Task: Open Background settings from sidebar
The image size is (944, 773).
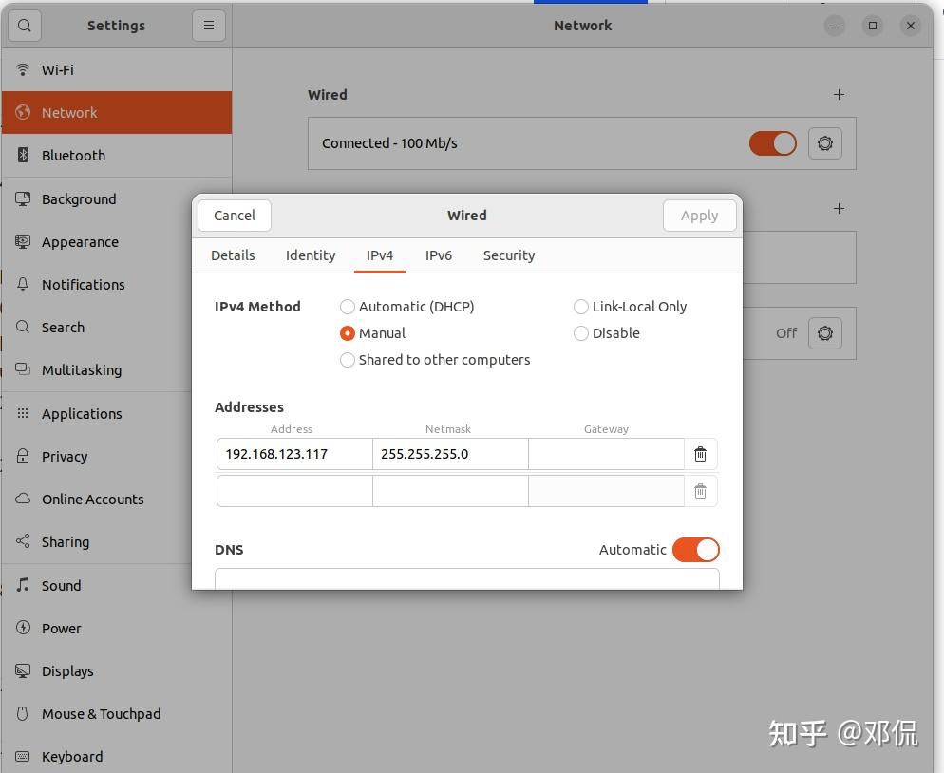Action: [78, 198]
